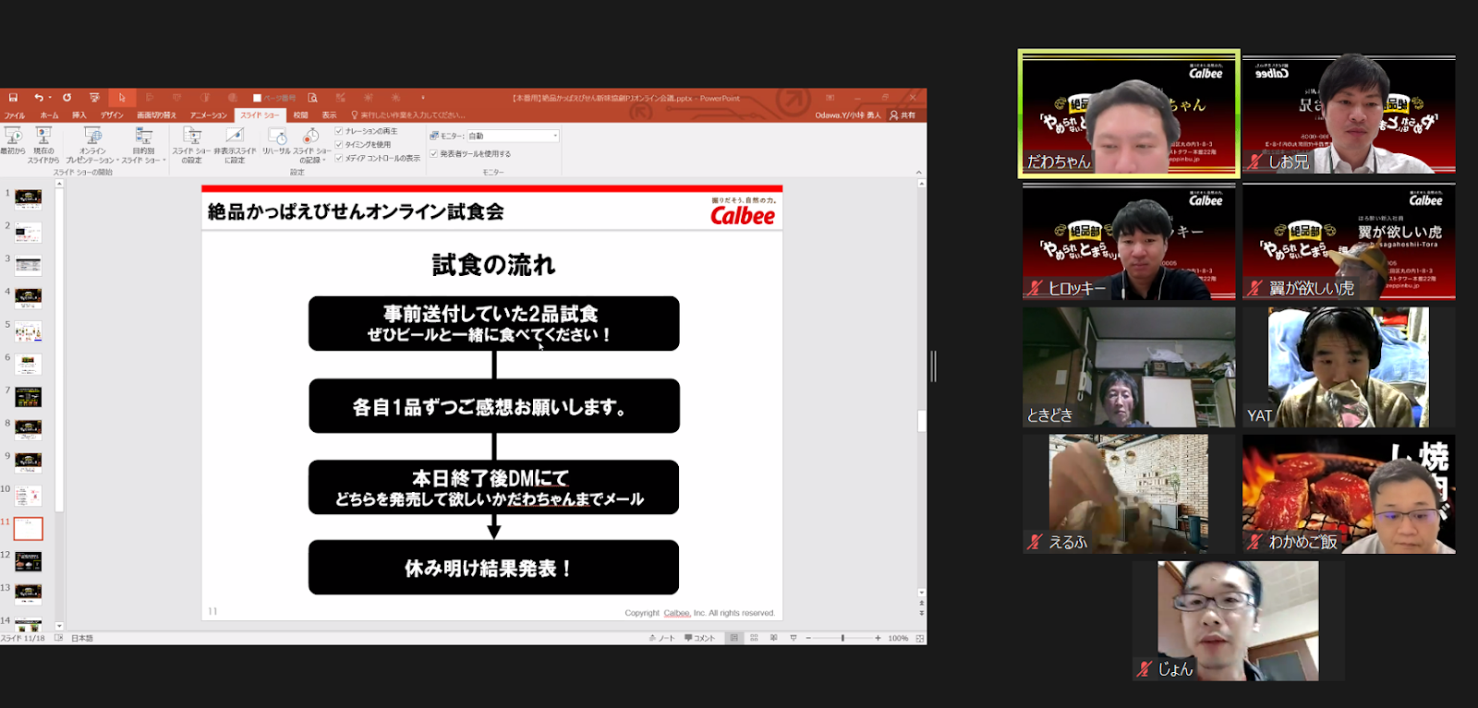The width and height of the screenshot is (1478, 708).
Task: Click the ヒロッキー participant video
Action: pos(1129,241)
